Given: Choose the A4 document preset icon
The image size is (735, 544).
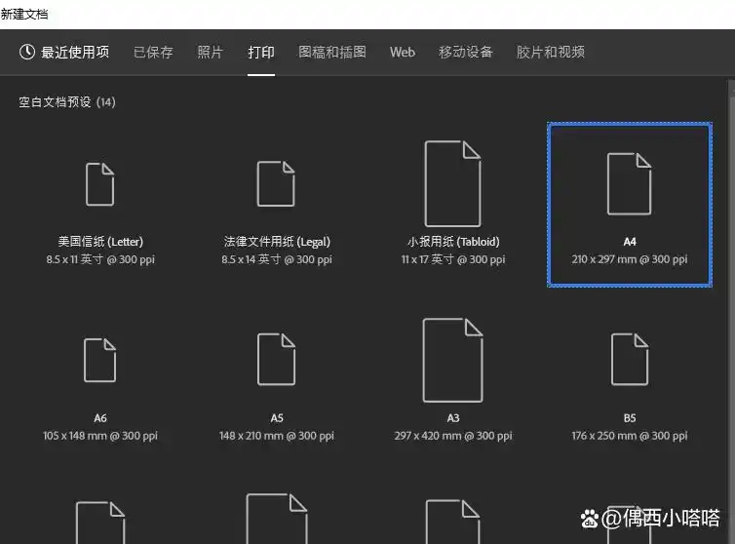Looking at the screenshot, I should 629,184.
